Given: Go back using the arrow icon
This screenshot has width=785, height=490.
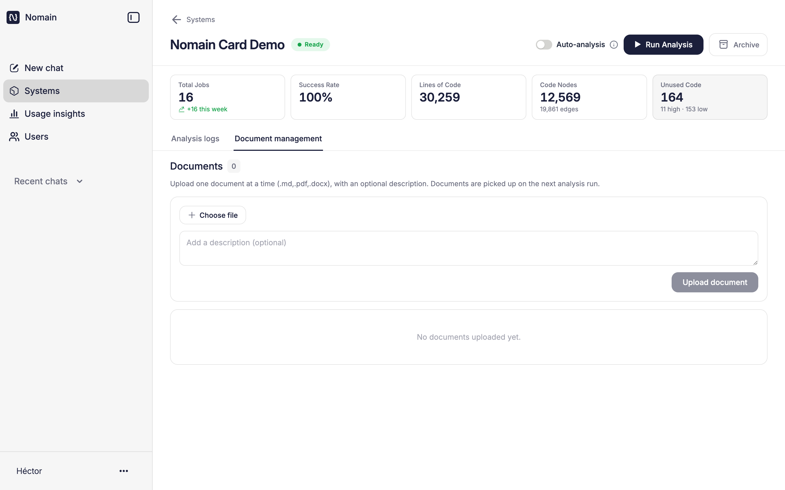Looking at the screenshot, I should [x=176, y=20].
